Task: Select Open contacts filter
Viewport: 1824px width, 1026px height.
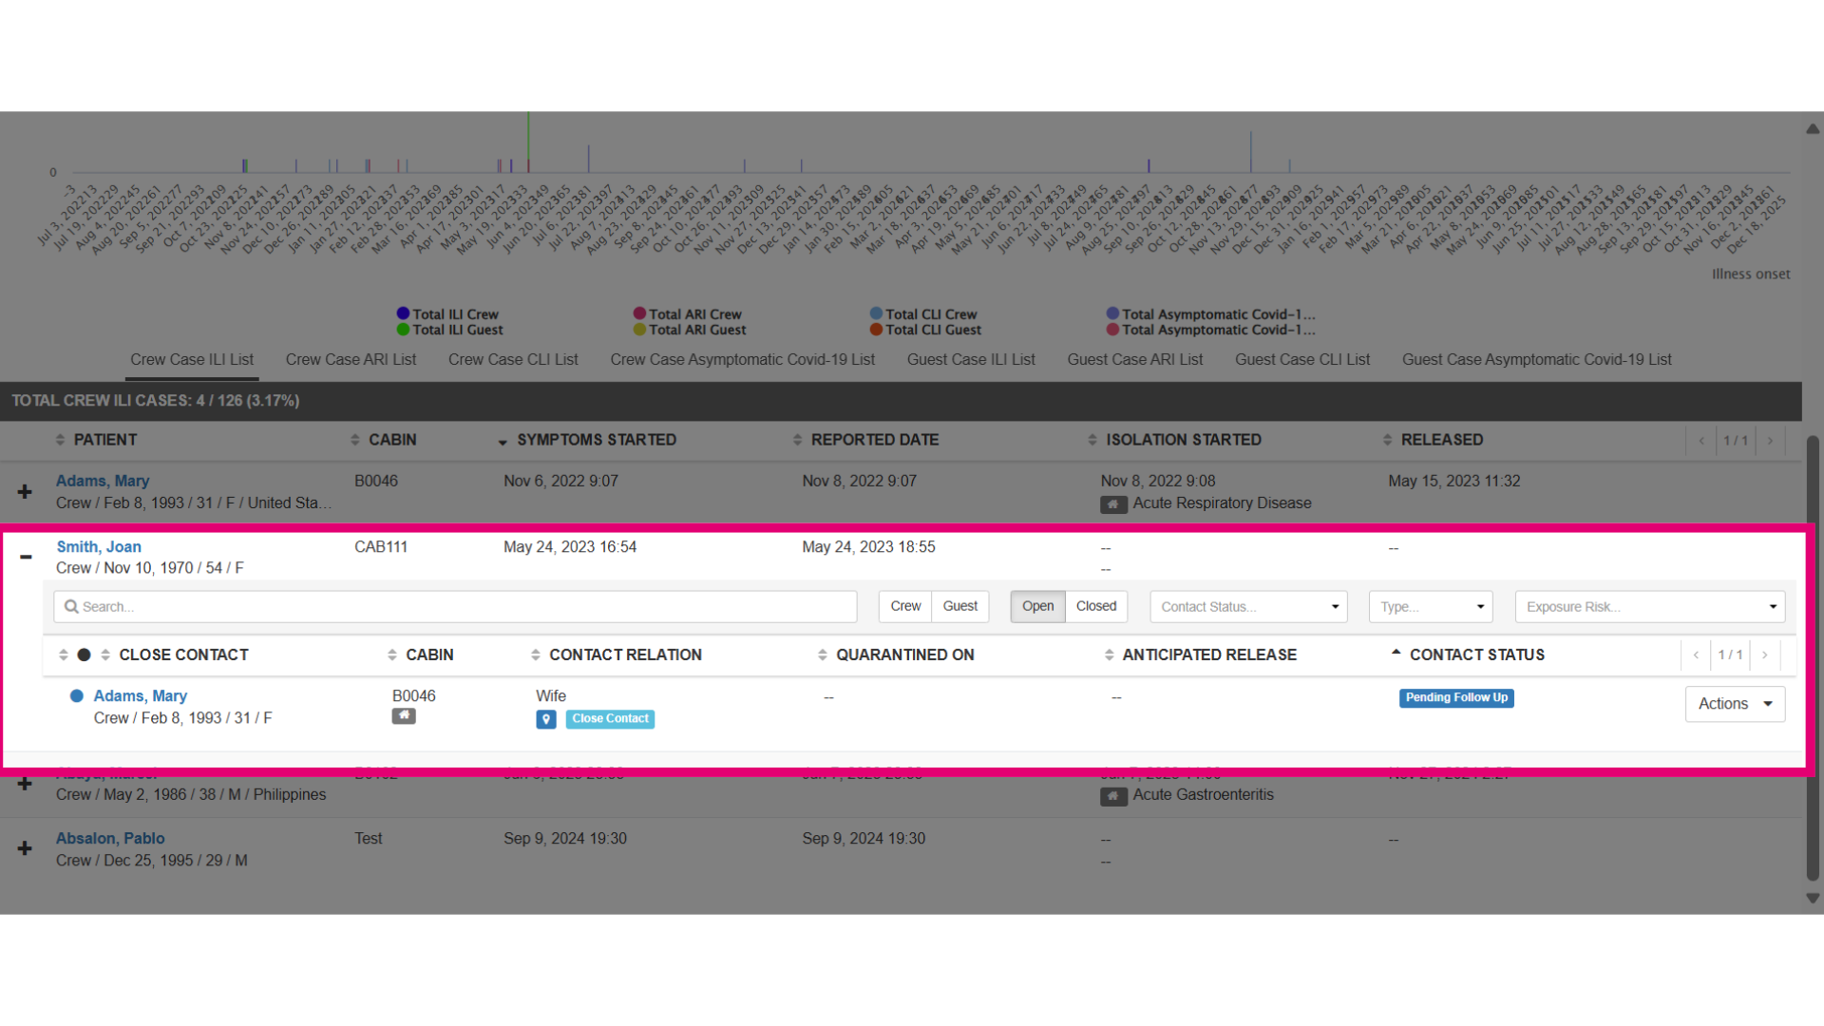Action: [1037, 606]
